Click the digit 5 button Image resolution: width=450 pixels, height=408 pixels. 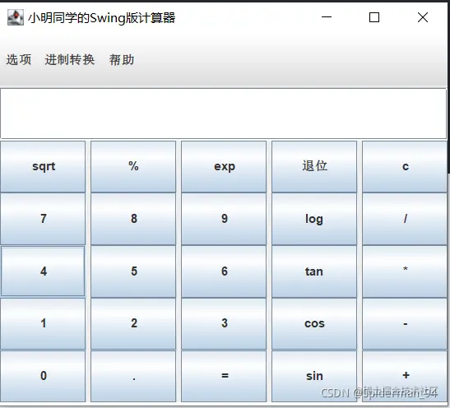click(x=133, y=271)
